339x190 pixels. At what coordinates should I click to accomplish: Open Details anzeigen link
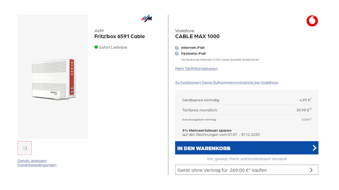click(x=32, y=161)
